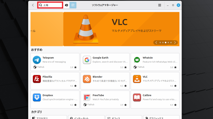Click the 4.5 star rating on Blender

tap(124, 86)
